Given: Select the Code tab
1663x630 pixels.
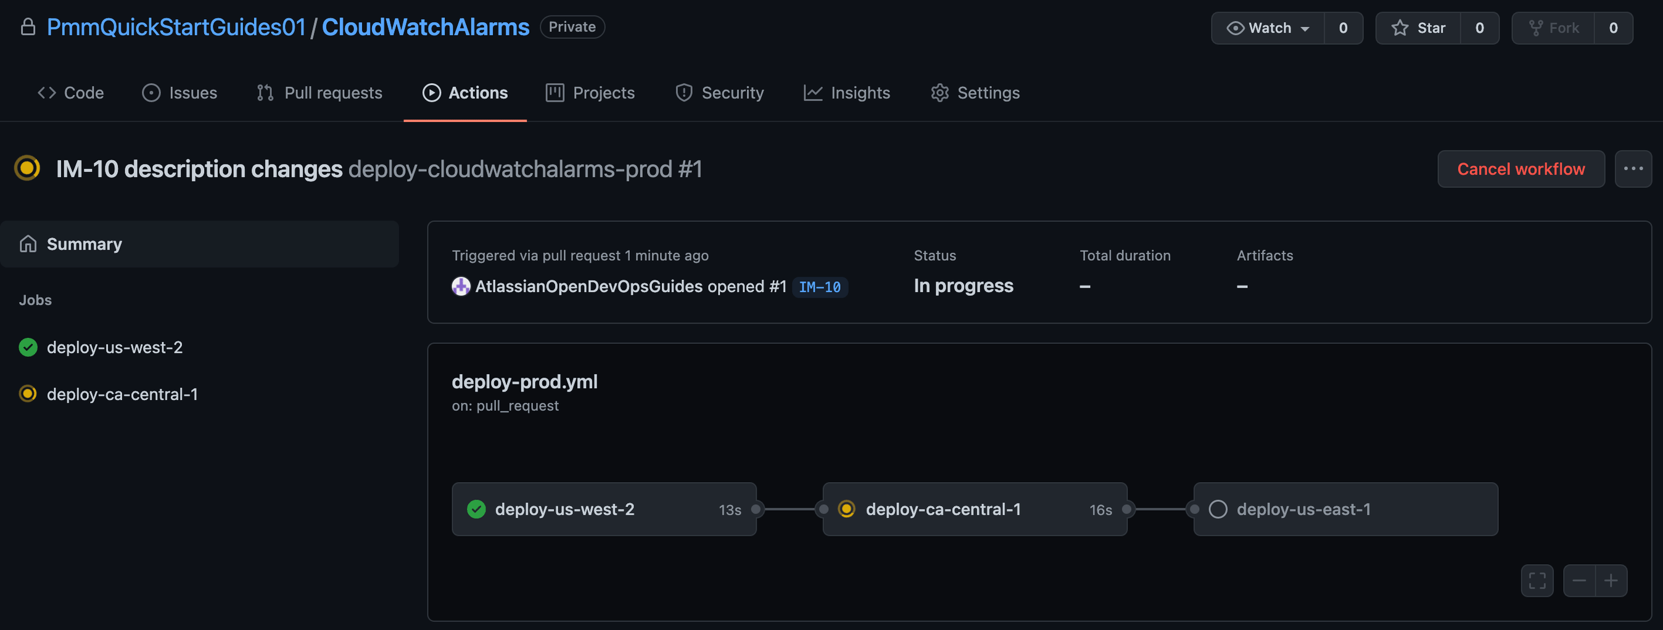Looking at the screenshot, I should [x=71, y=92].
